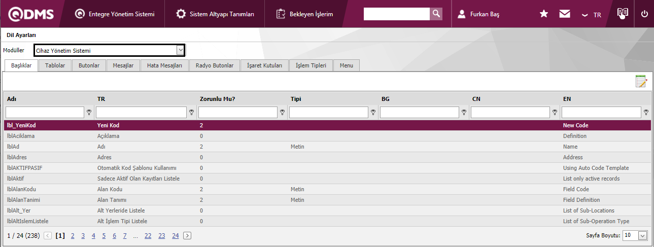Open the mail envelope icon
This screenshot has height=247, width=654.
point(565,14)
